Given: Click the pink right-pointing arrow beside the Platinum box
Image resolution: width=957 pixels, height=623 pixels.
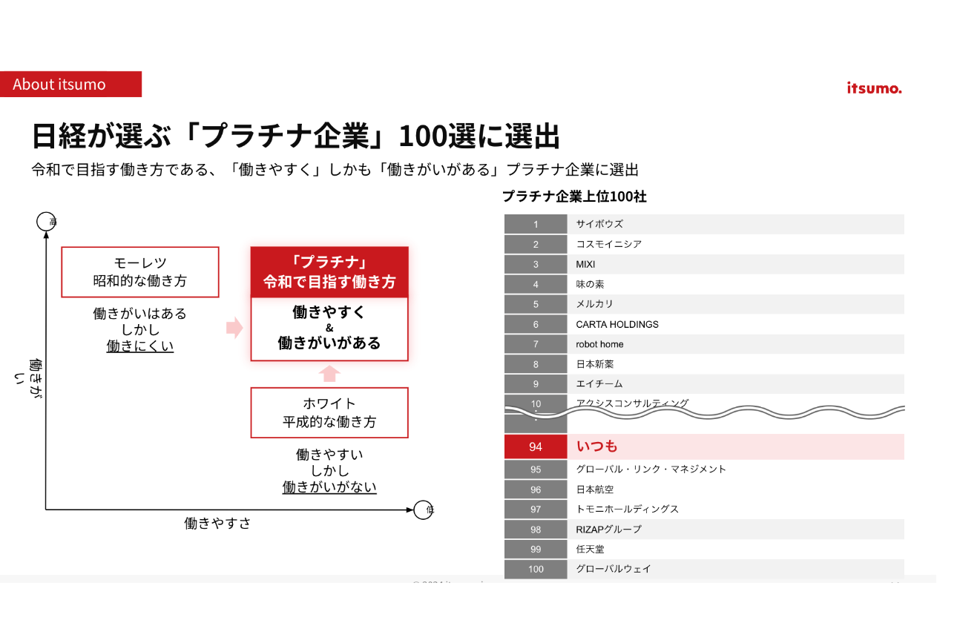Looking at the screenshot, I should tap(234, 328).
